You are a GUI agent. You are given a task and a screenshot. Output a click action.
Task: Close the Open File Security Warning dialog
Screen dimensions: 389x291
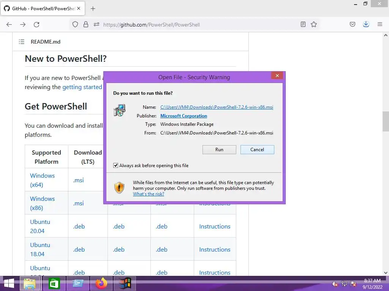coord(277,75)
